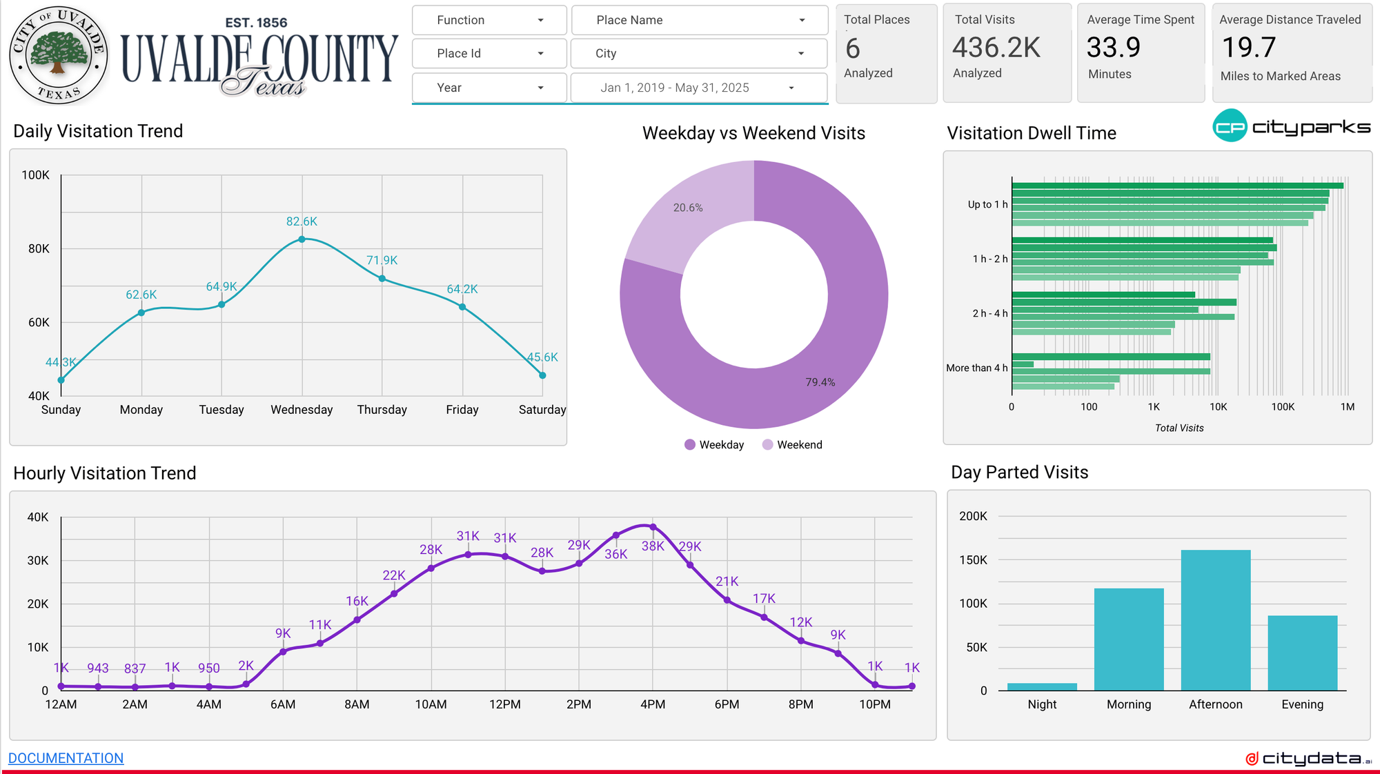Click the Total Visits scorecard
Screen dimensions: 1380x774
click(x=1006, y=53)
